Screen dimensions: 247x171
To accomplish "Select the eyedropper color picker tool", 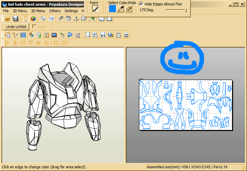I will click(121, 9).
